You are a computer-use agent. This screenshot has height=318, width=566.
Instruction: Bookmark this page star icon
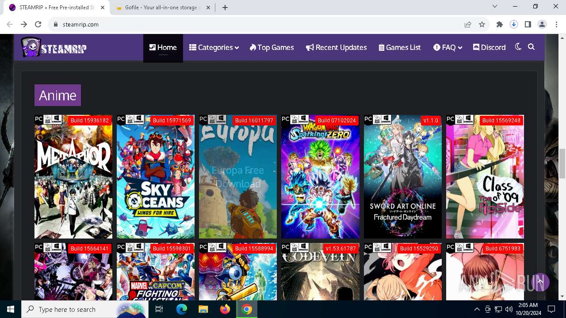tap(482, 24)
